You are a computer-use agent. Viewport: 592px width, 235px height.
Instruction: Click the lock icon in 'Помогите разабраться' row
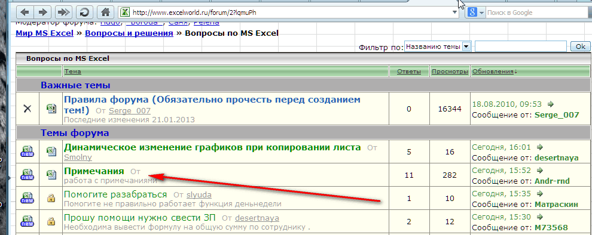click(51, 199)
